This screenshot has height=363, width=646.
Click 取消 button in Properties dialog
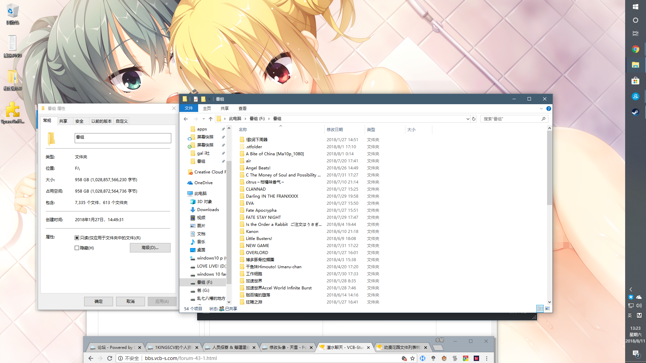click(x=131, y=301)
